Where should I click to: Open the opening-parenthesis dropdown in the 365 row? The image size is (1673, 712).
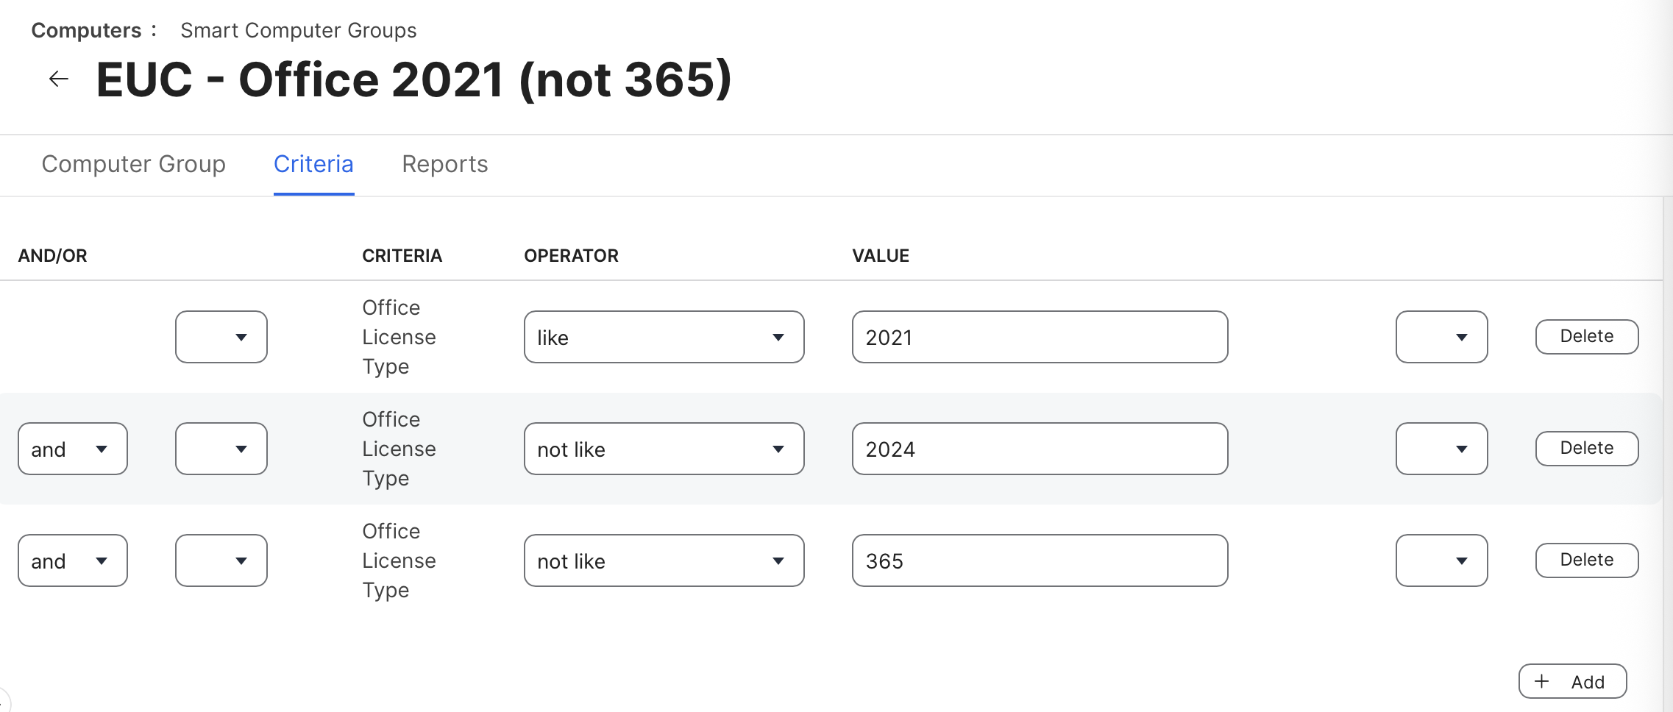click(221, 560)
